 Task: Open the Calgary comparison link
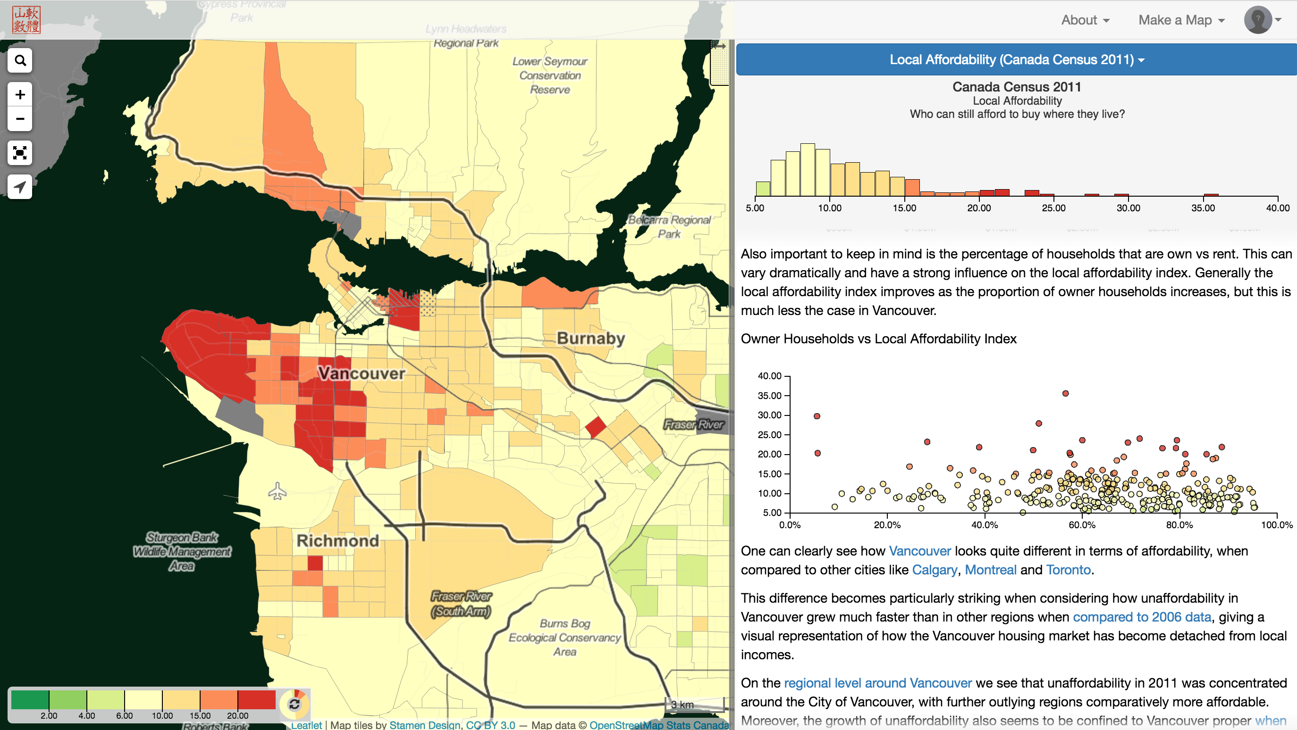(935, 570)
